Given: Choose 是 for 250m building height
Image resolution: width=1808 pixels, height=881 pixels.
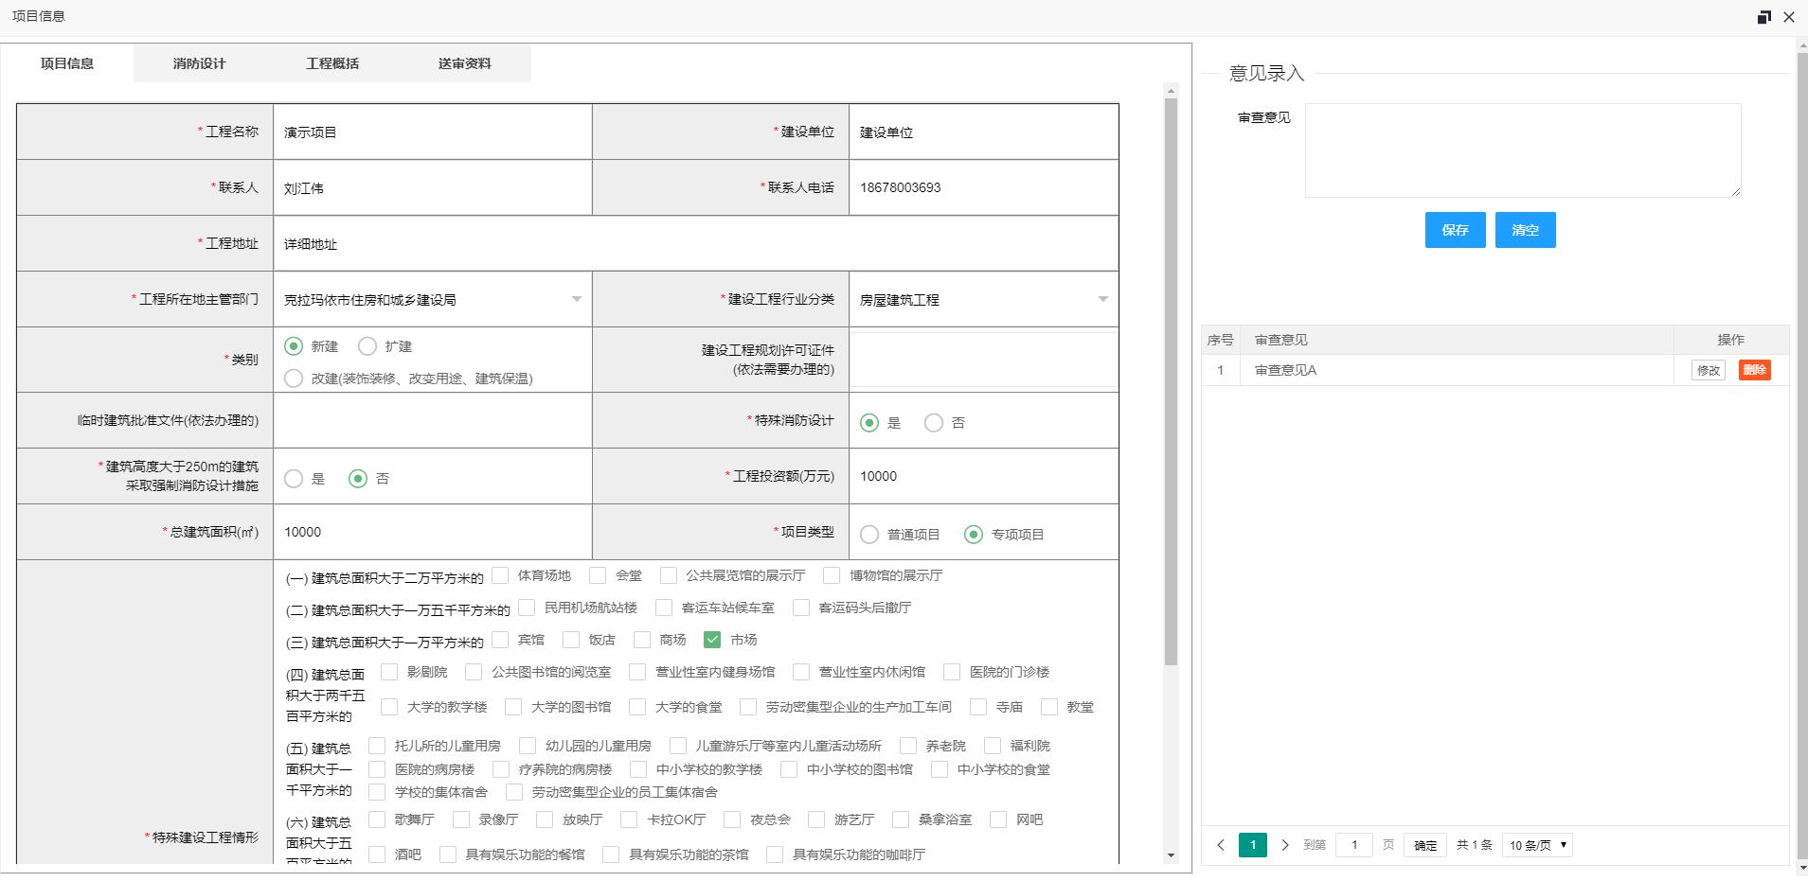Looking at the screenshot, I should tap(294, 479).
